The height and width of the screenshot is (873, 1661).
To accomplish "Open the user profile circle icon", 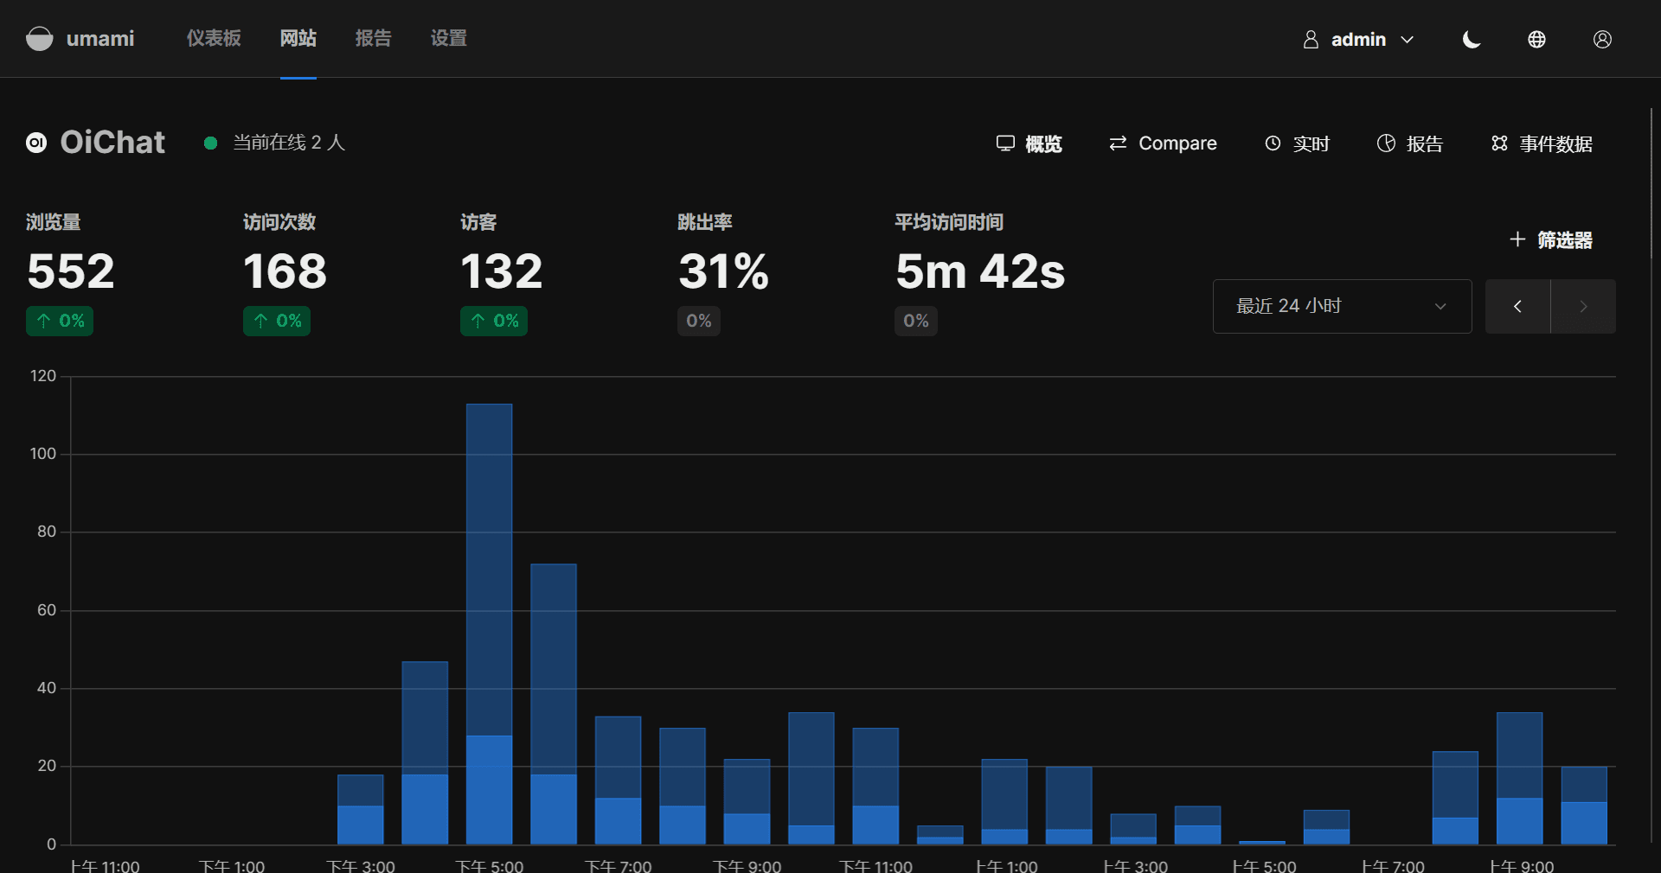I will click(x=1602, y=40).
